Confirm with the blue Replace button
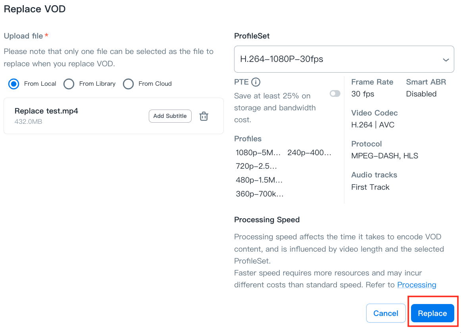The width and height of the screenshot is (461, 333). click(x=432, y=314)
